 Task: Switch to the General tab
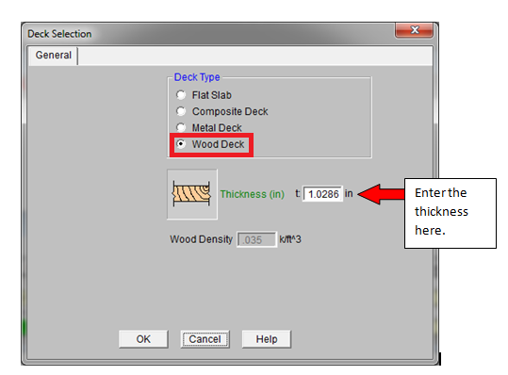click(x=54, y=56)
